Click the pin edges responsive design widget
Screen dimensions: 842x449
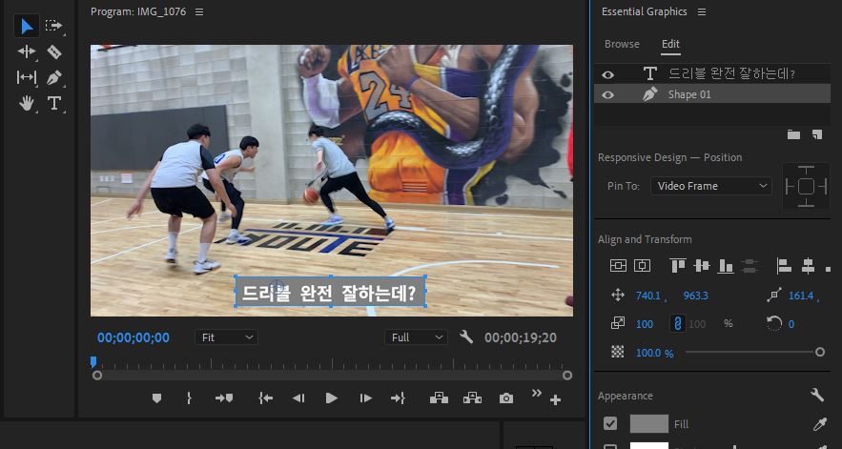coord(806,186)
